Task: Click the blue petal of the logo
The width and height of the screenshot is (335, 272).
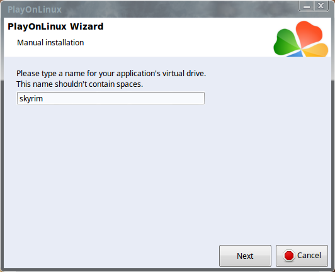Action: (295, 54)
